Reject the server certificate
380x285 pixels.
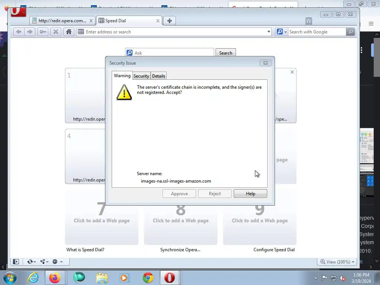(215, 194)
